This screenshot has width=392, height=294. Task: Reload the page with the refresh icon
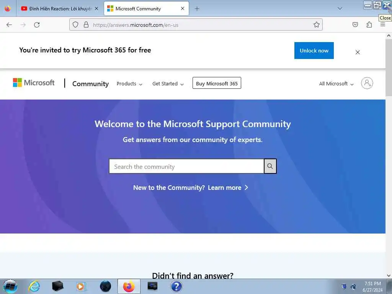37,25
